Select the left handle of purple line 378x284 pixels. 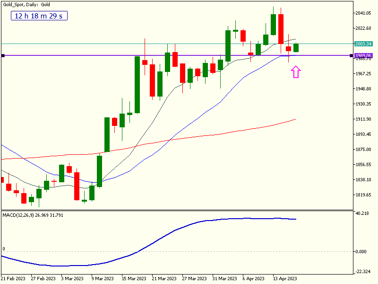coord(3,56)
